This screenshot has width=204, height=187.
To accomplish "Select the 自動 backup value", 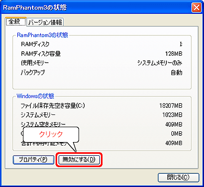I will [x=176, y=73].
